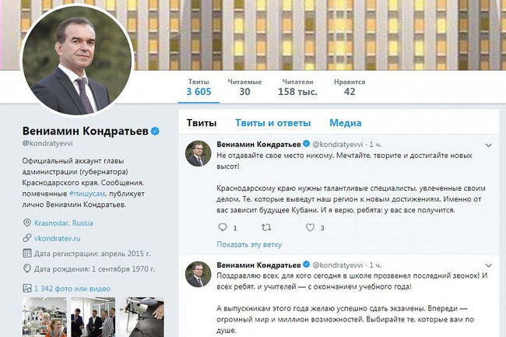Retweet the first tweet about talented specialists
This screenshot has height=337, width=506.
pos(266,227)
